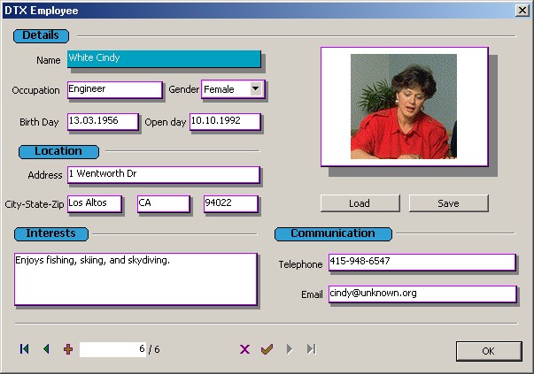Image resolution: width=534 pixels, height=374 pixels.
Task: Click the City-State-Zip label
Action: click(35, 204)
